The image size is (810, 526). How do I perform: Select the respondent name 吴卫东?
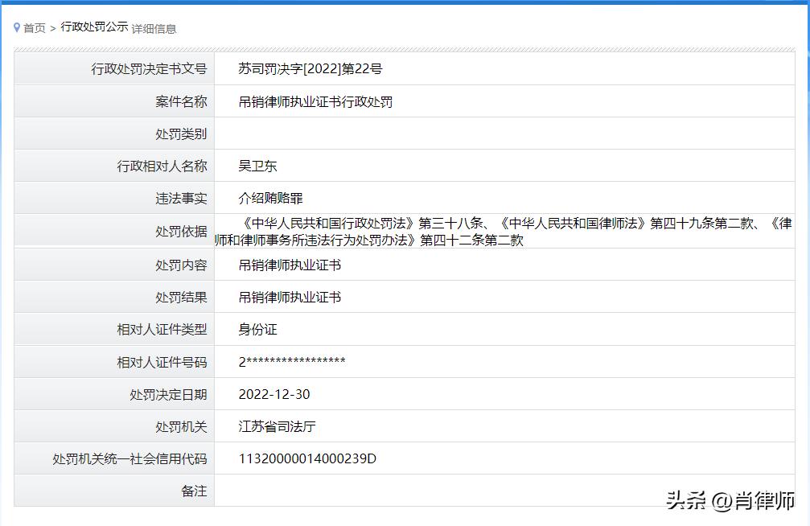tap(256, 166)
